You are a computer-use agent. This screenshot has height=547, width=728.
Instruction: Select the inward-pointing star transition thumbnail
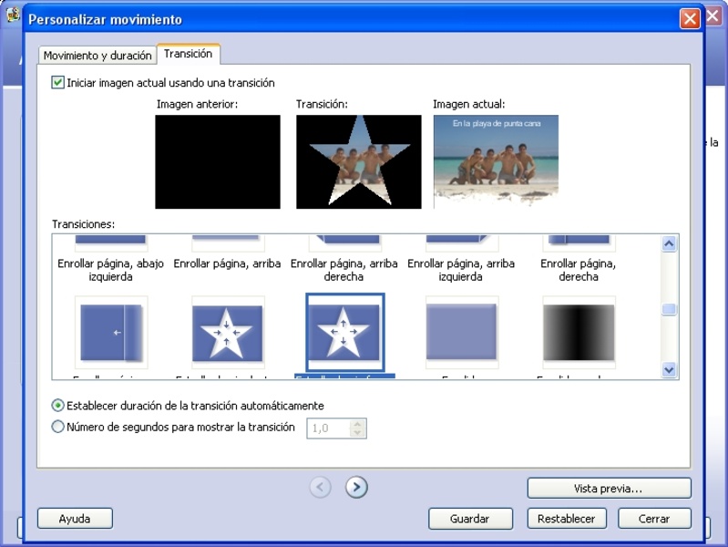[228, 333]
